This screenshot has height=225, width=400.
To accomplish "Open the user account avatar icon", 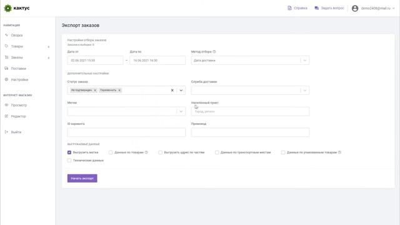I will [x=355, y=8].
